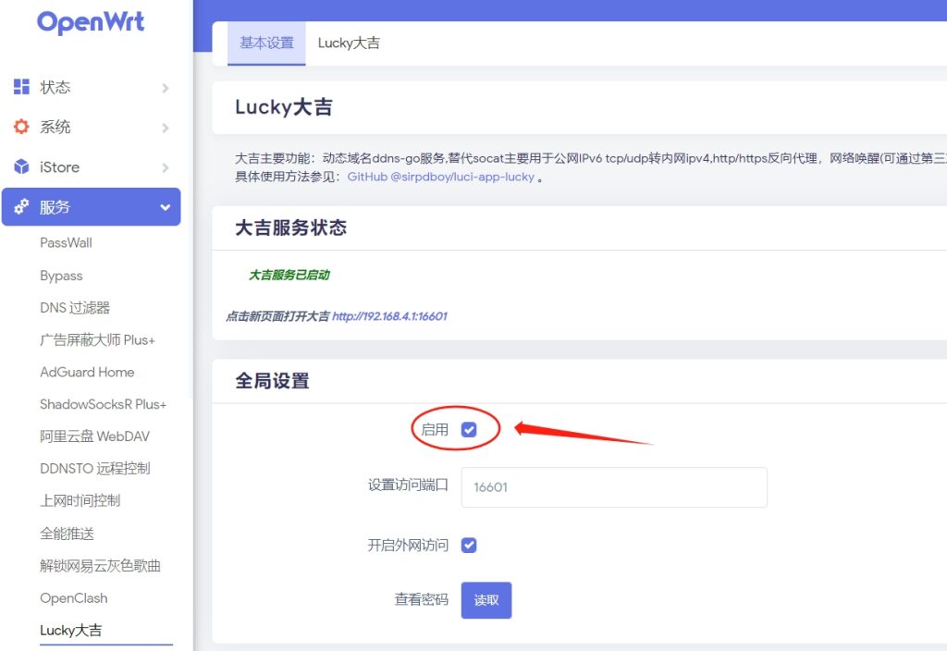947x651 pixels.
Task: Expand the 状态 menu chevron
Action: [165, 88]
